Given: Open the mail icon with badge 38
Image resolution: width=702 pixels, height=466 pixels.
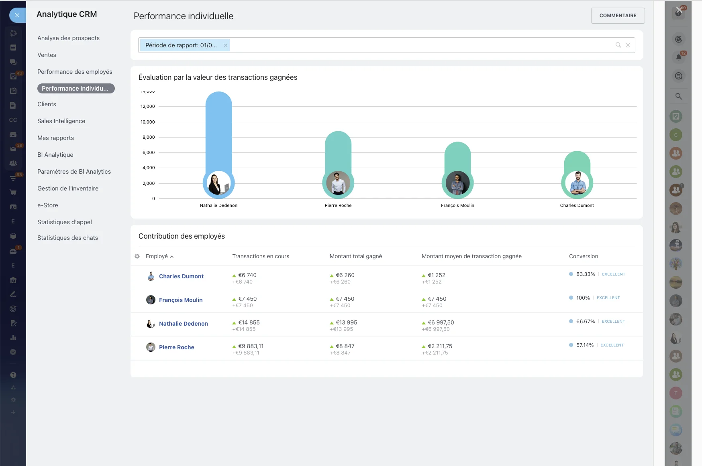Looking at the screenshot, I should click(x=13, y=149).
